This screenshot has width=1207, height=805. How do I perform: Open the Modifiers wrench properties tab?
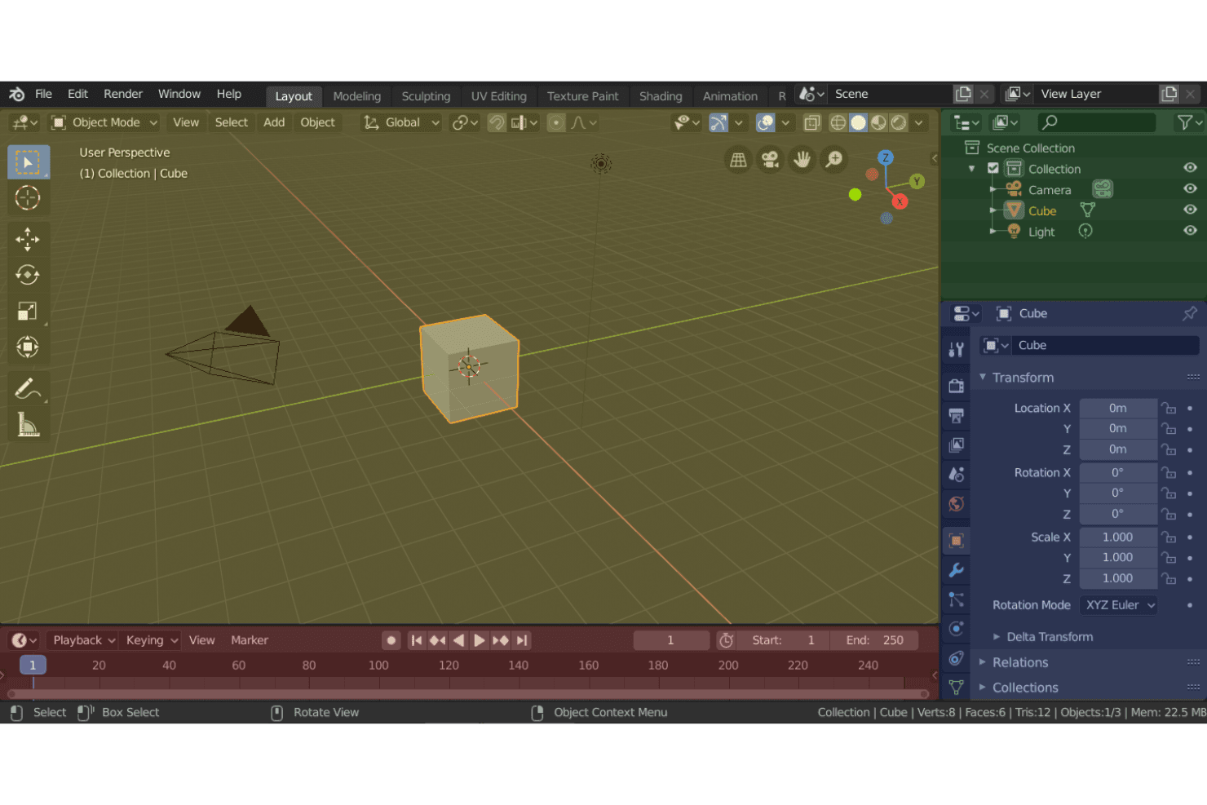pos(957,570)
